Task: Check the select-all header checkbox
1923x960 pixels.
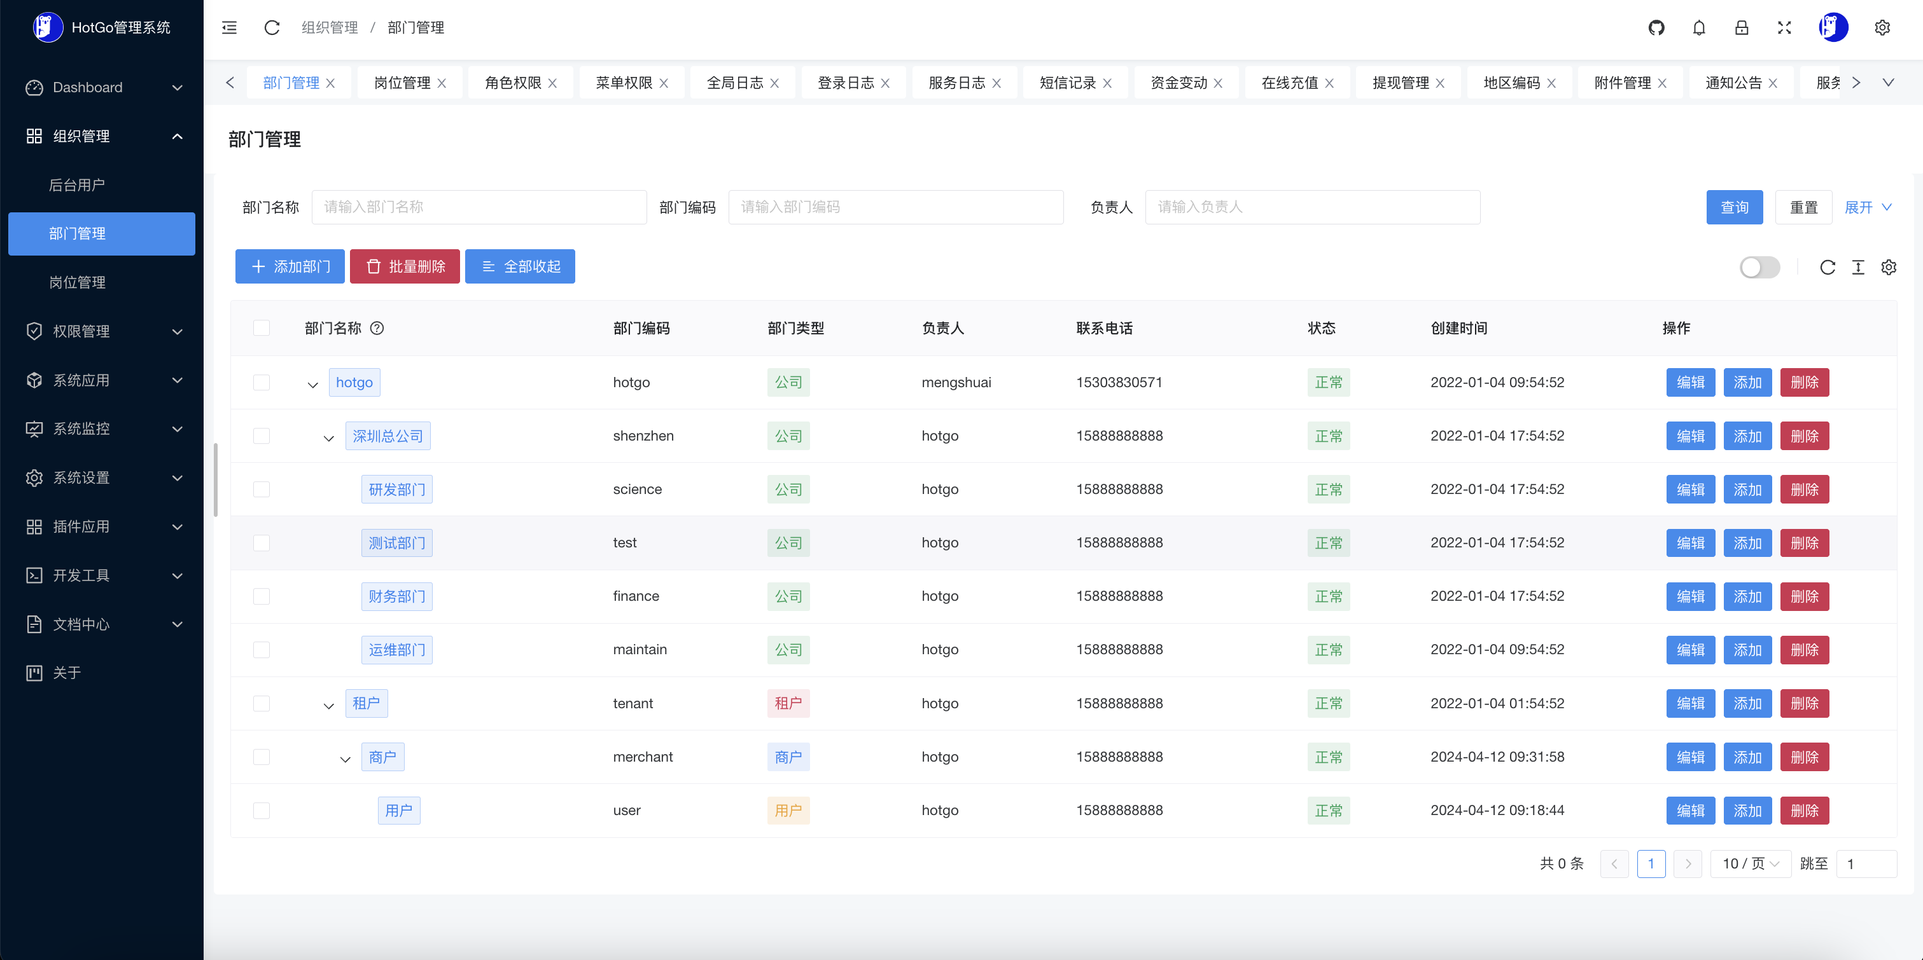Action: pos(262,328)
